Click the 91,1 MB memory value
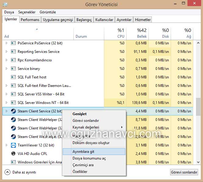Image resolution: width=203 pixels, height=182 pixels. click(x=140, y=52)
